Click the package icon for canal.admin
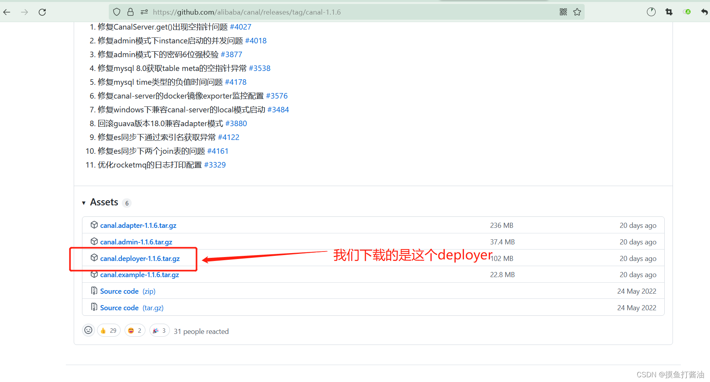This screenshot has width=710, height=382. [94, 241]
